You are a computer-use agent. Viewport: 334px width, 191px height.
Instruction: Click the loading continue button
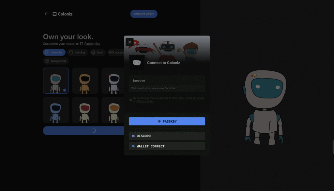[83, 131]
